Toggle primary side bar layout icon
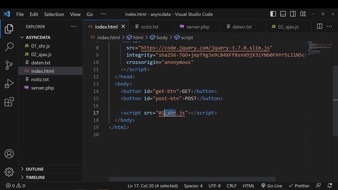The height and width of the screenshot is (190, 338). tap(273, 14)
